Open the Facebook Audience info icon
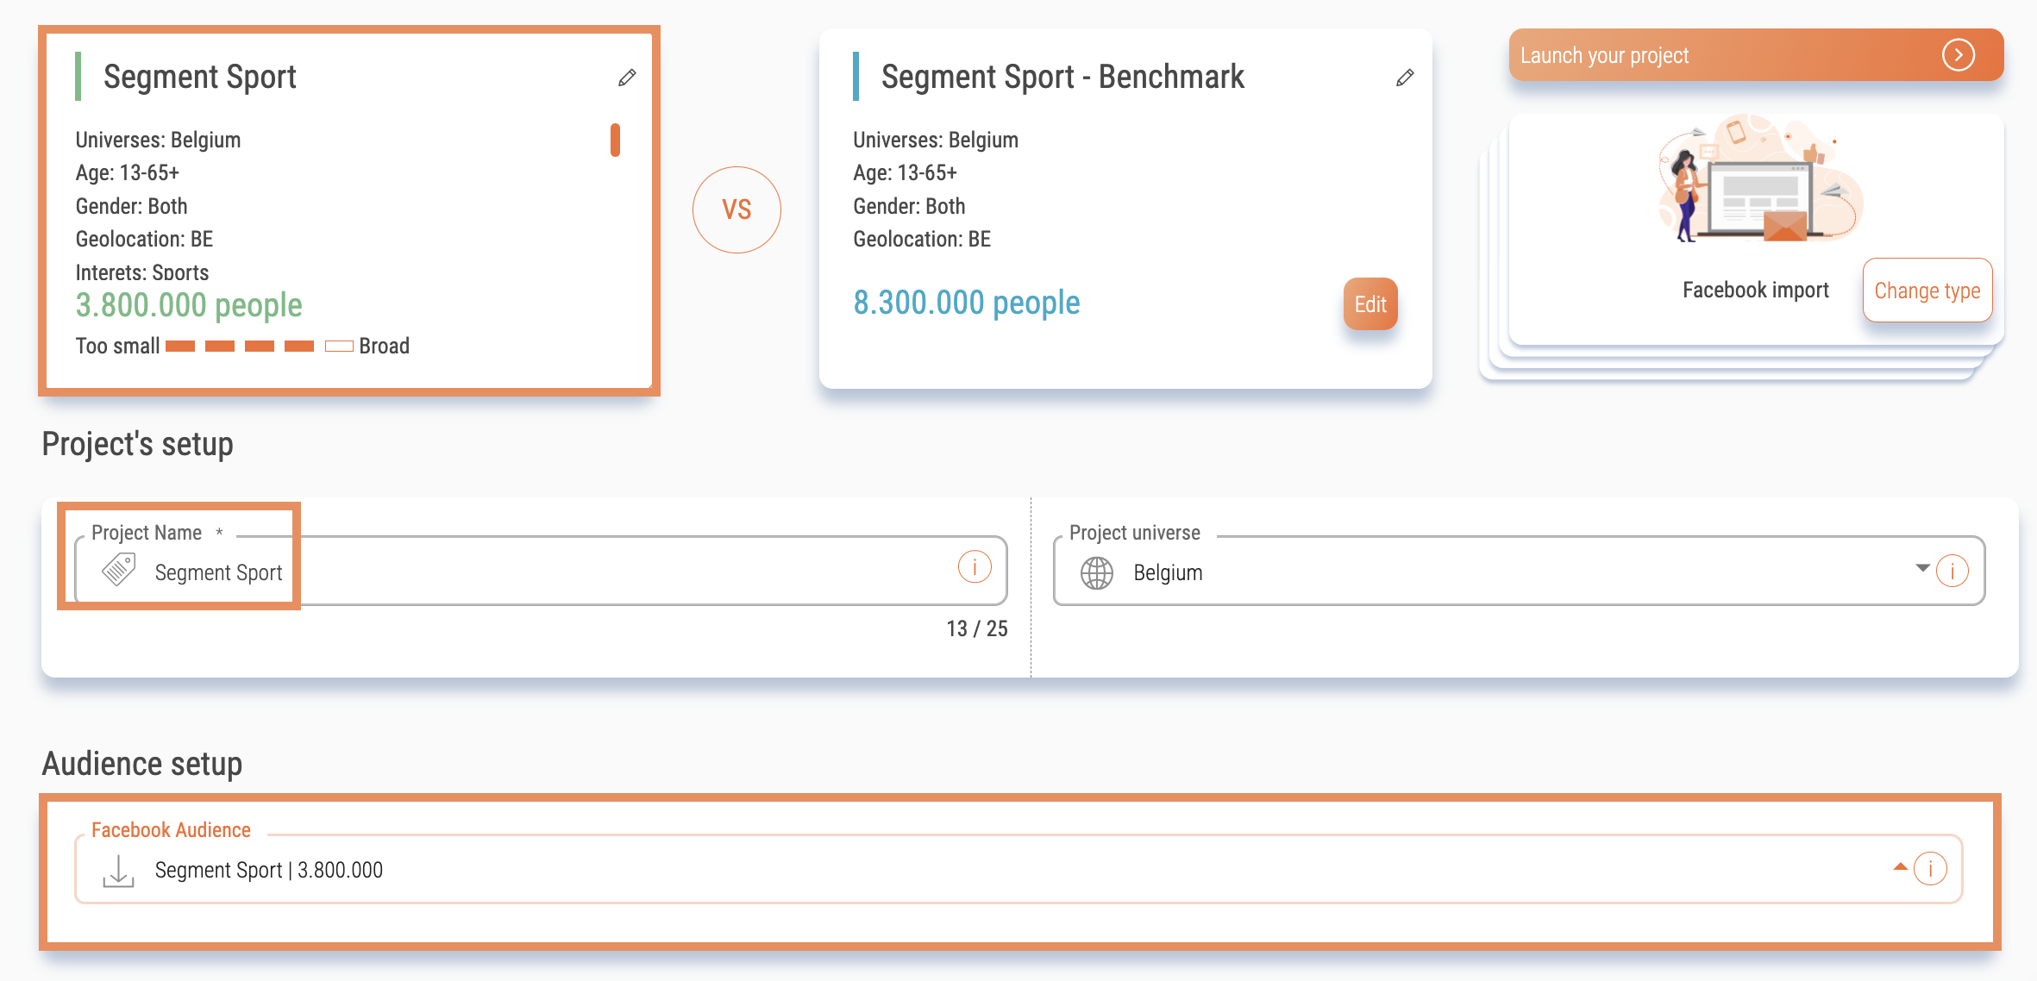Image resolution: width=2037 pixels, height=981 pixels. (1930, 869)
